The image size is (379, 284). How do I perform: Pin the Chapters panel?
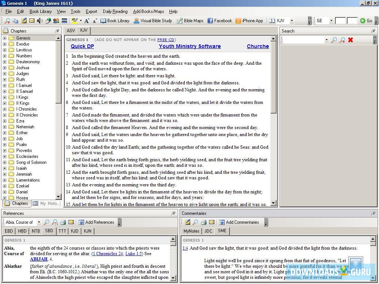coord(57,31)
